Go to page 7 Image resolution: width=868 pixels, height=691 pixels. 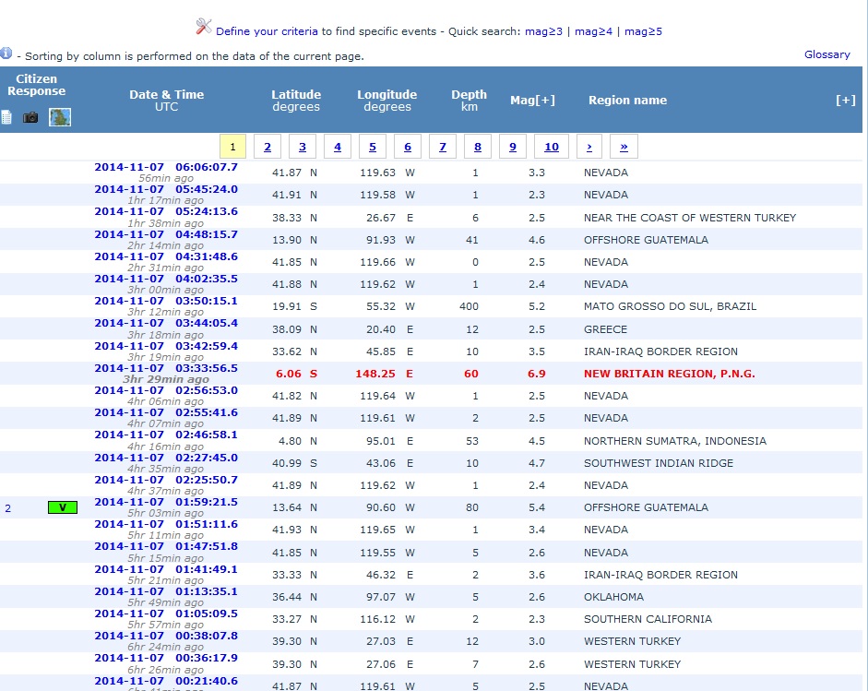(443, 147)
